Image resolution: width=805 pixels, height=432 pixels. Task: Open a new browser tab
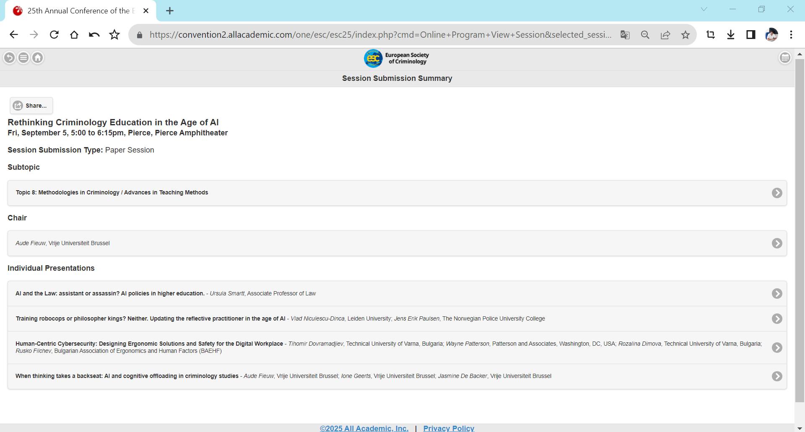pos(170,11)
